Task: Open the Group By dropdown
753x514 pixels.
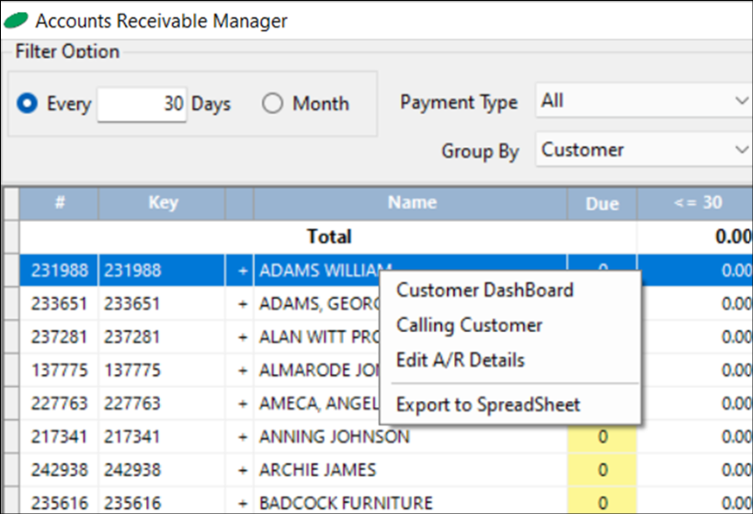Action: pyautogui.click(x=644, y=150)
